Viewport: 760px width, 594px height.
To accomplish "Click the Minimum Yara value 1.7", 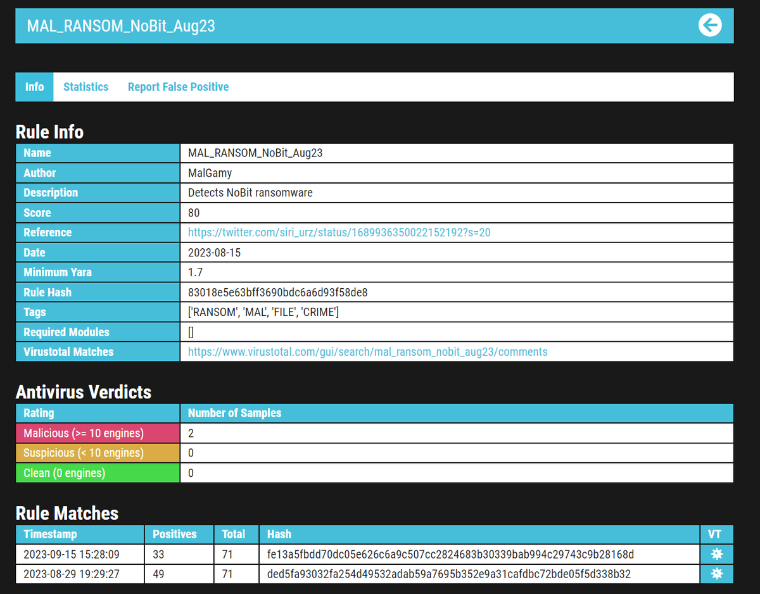I will click(x=195, y=272).
